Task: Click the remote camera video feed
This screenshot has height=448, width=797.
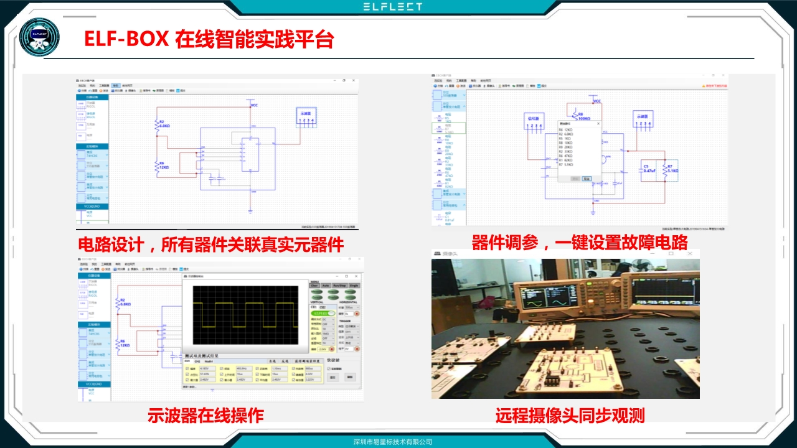Action: pyautogui.click(x=565, y=329)
